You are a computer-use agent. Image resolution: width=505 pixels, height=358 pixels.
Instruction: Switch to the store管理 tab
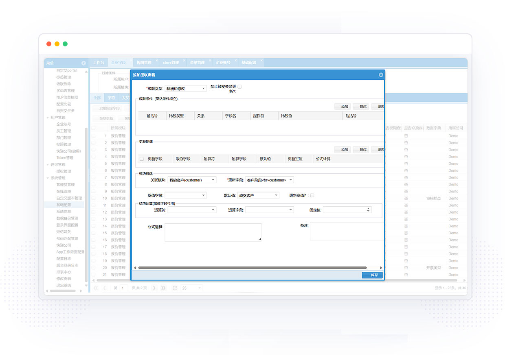coord(170,63)
